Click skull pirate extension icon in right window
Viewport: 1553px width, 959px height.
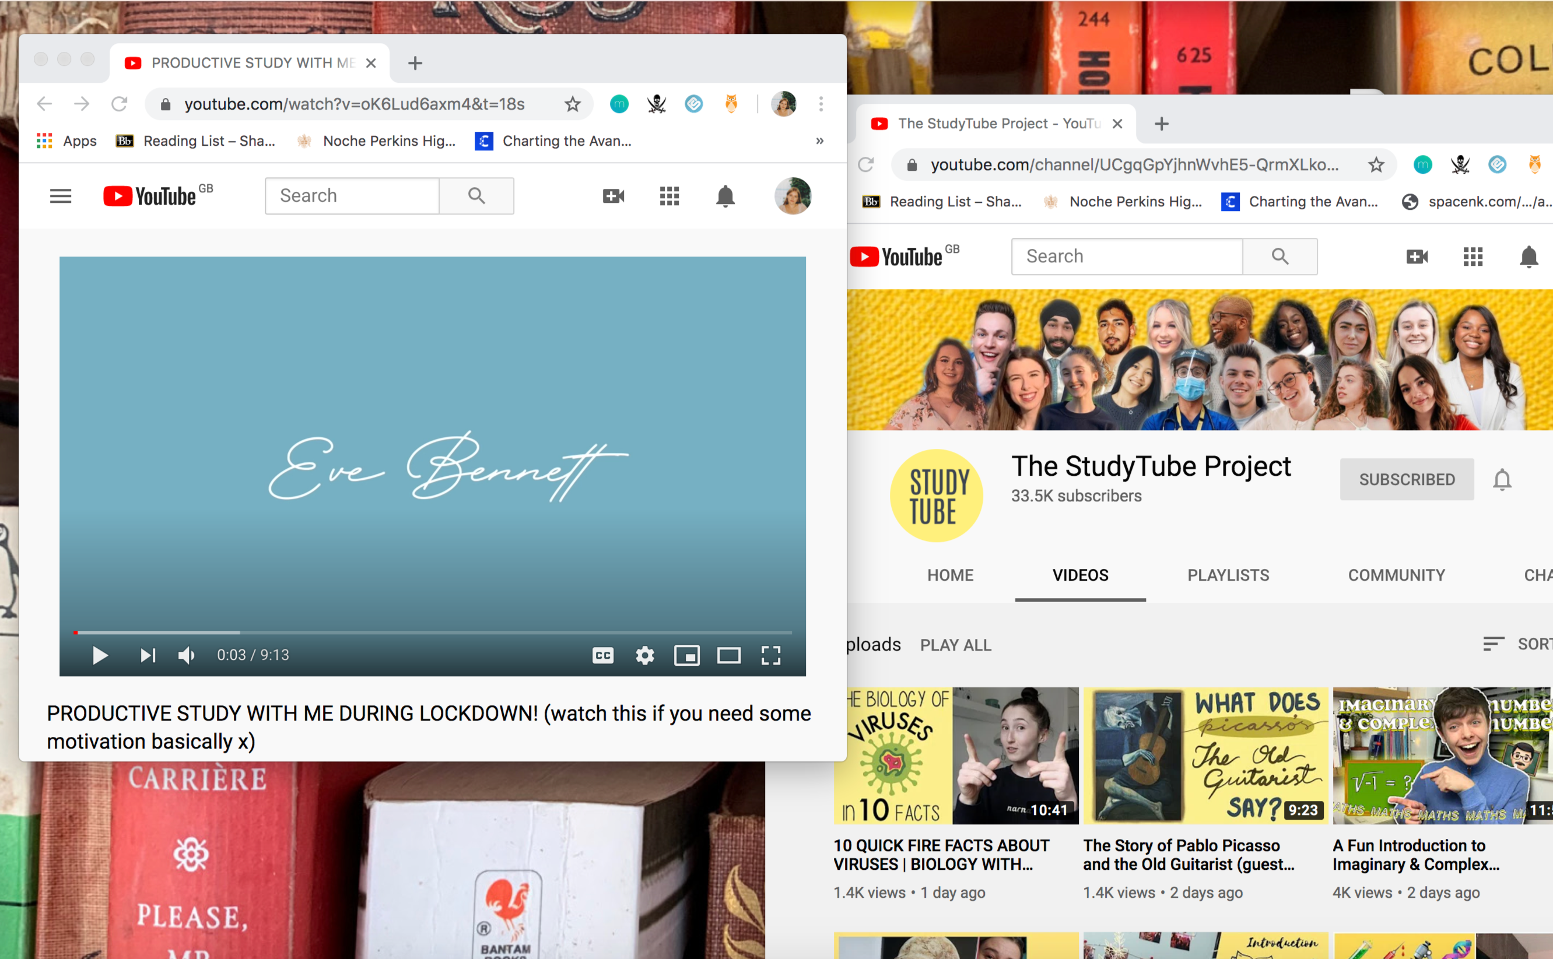(1460, 165)
